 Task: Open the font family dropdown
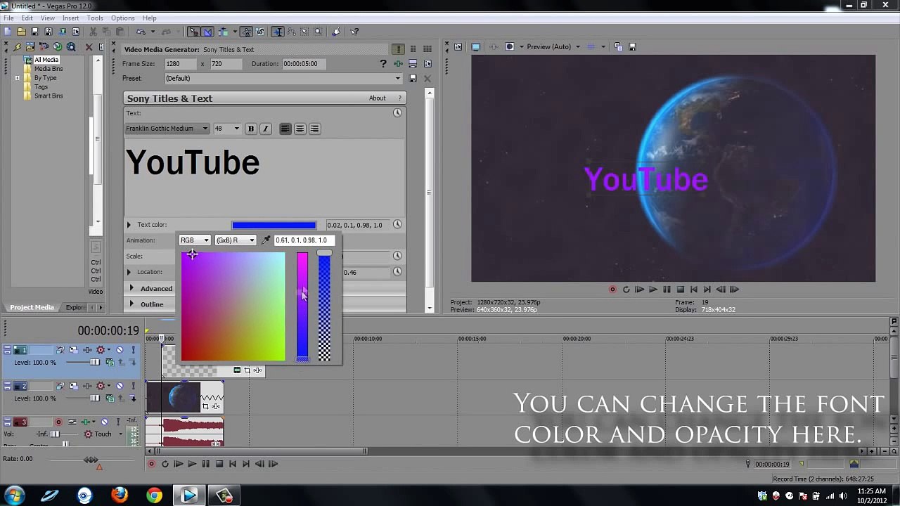point(167,129)
